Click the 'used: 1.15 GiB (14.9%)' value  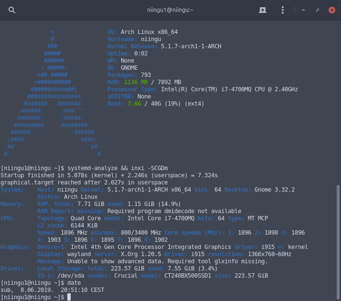[144, 204]
